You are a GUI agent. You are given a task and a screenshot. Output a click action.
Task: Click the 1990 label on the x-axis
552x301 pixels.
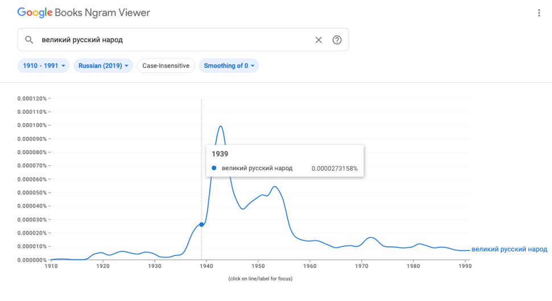[x=465, y=266]
